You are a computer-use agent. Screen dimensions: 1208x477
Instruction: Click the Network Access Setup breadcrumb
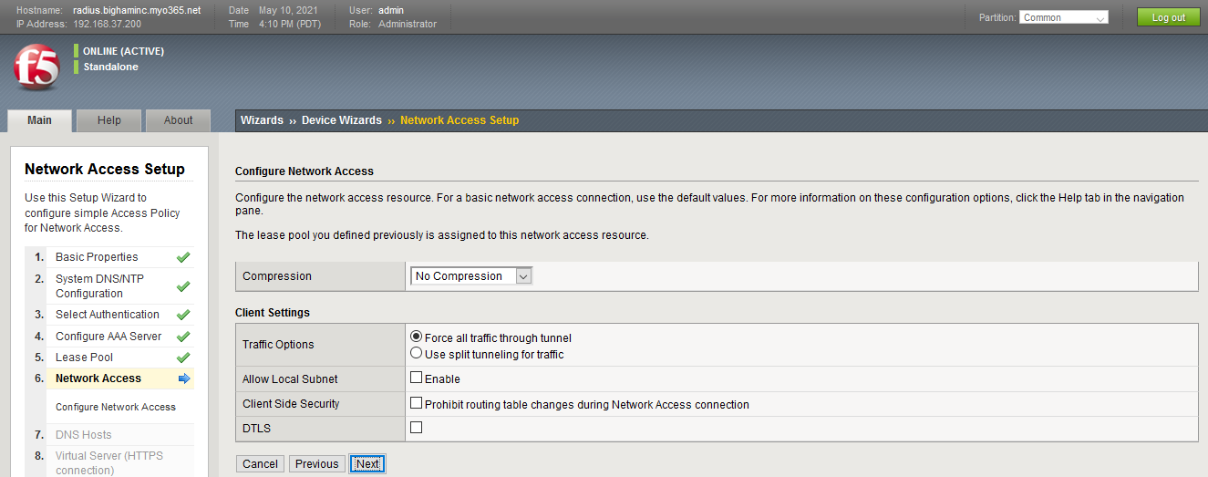pos(459,120)
